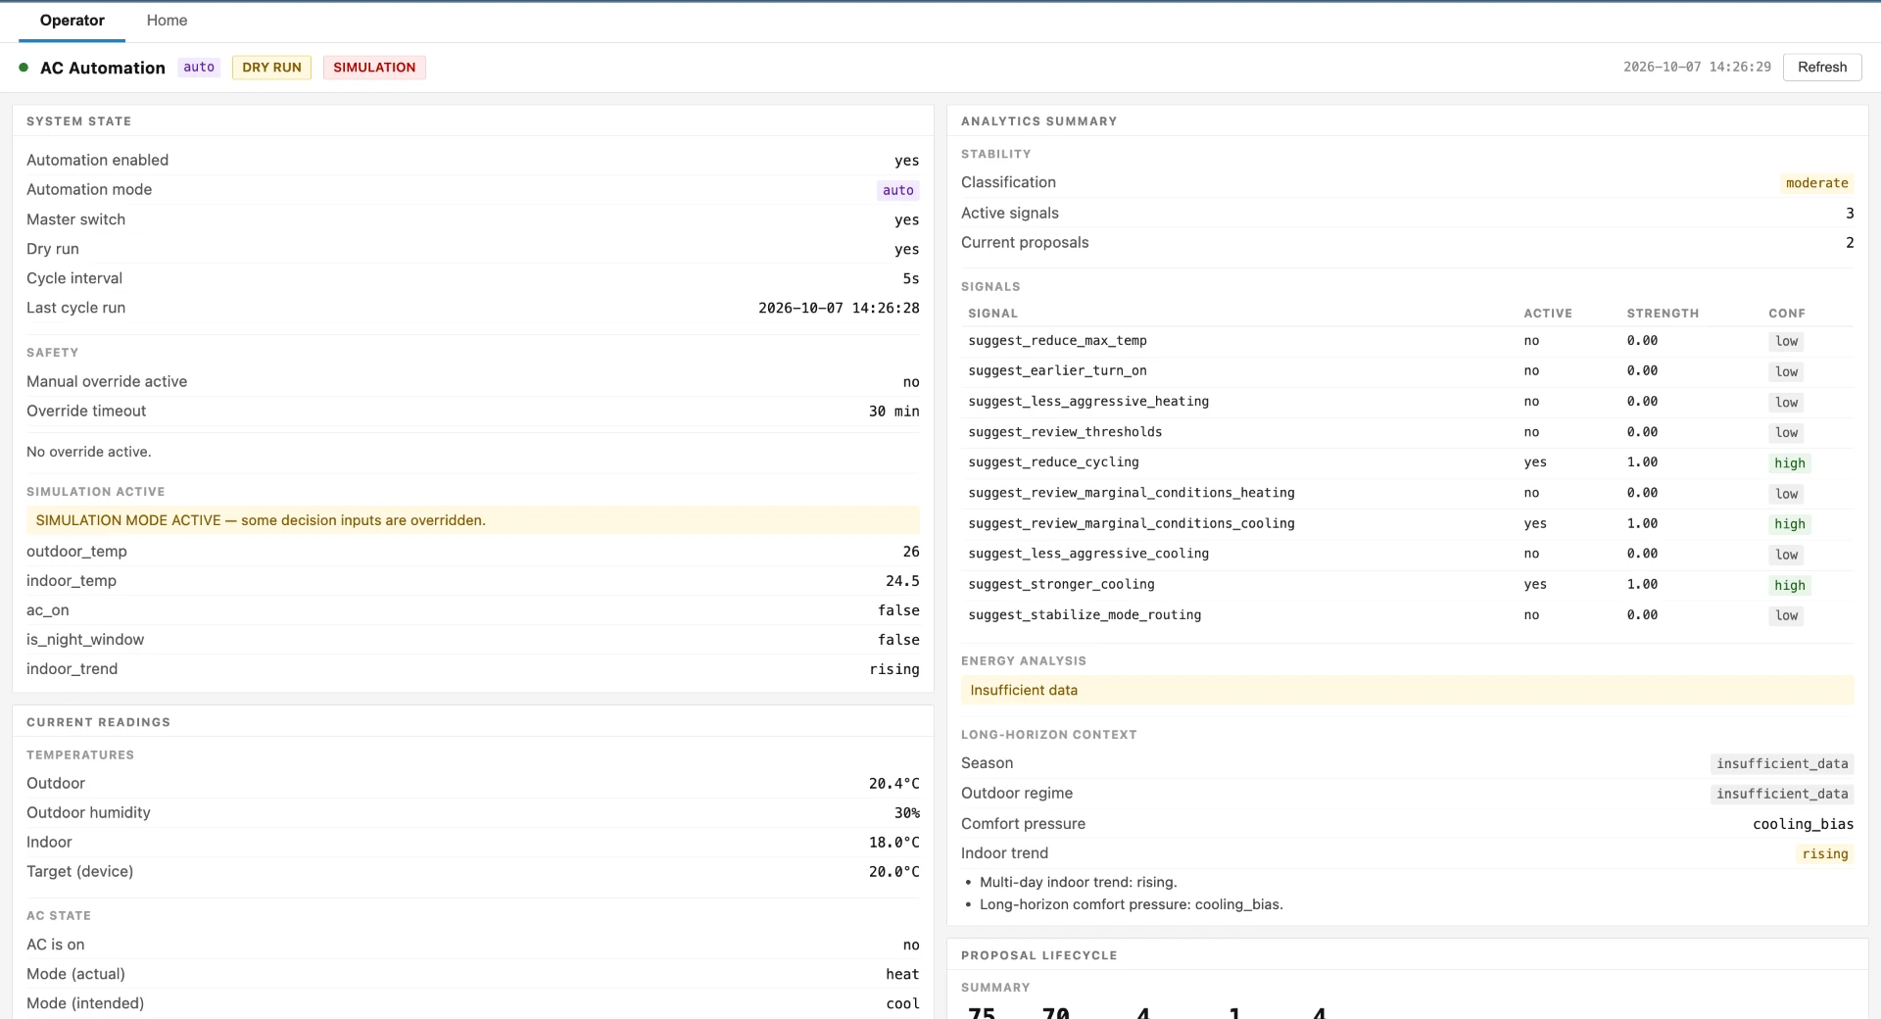
Task: Click the SIMULATION MODE ACTIVE warning banner
Action: (x=473, y=520)
